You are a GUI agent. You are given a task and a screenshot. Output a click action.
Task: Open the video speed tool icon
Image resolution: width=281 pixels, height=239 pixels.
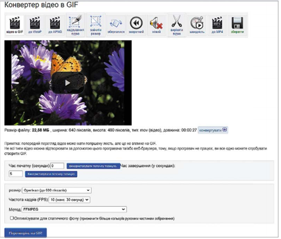pyautogui.click(x=197, y=25)
